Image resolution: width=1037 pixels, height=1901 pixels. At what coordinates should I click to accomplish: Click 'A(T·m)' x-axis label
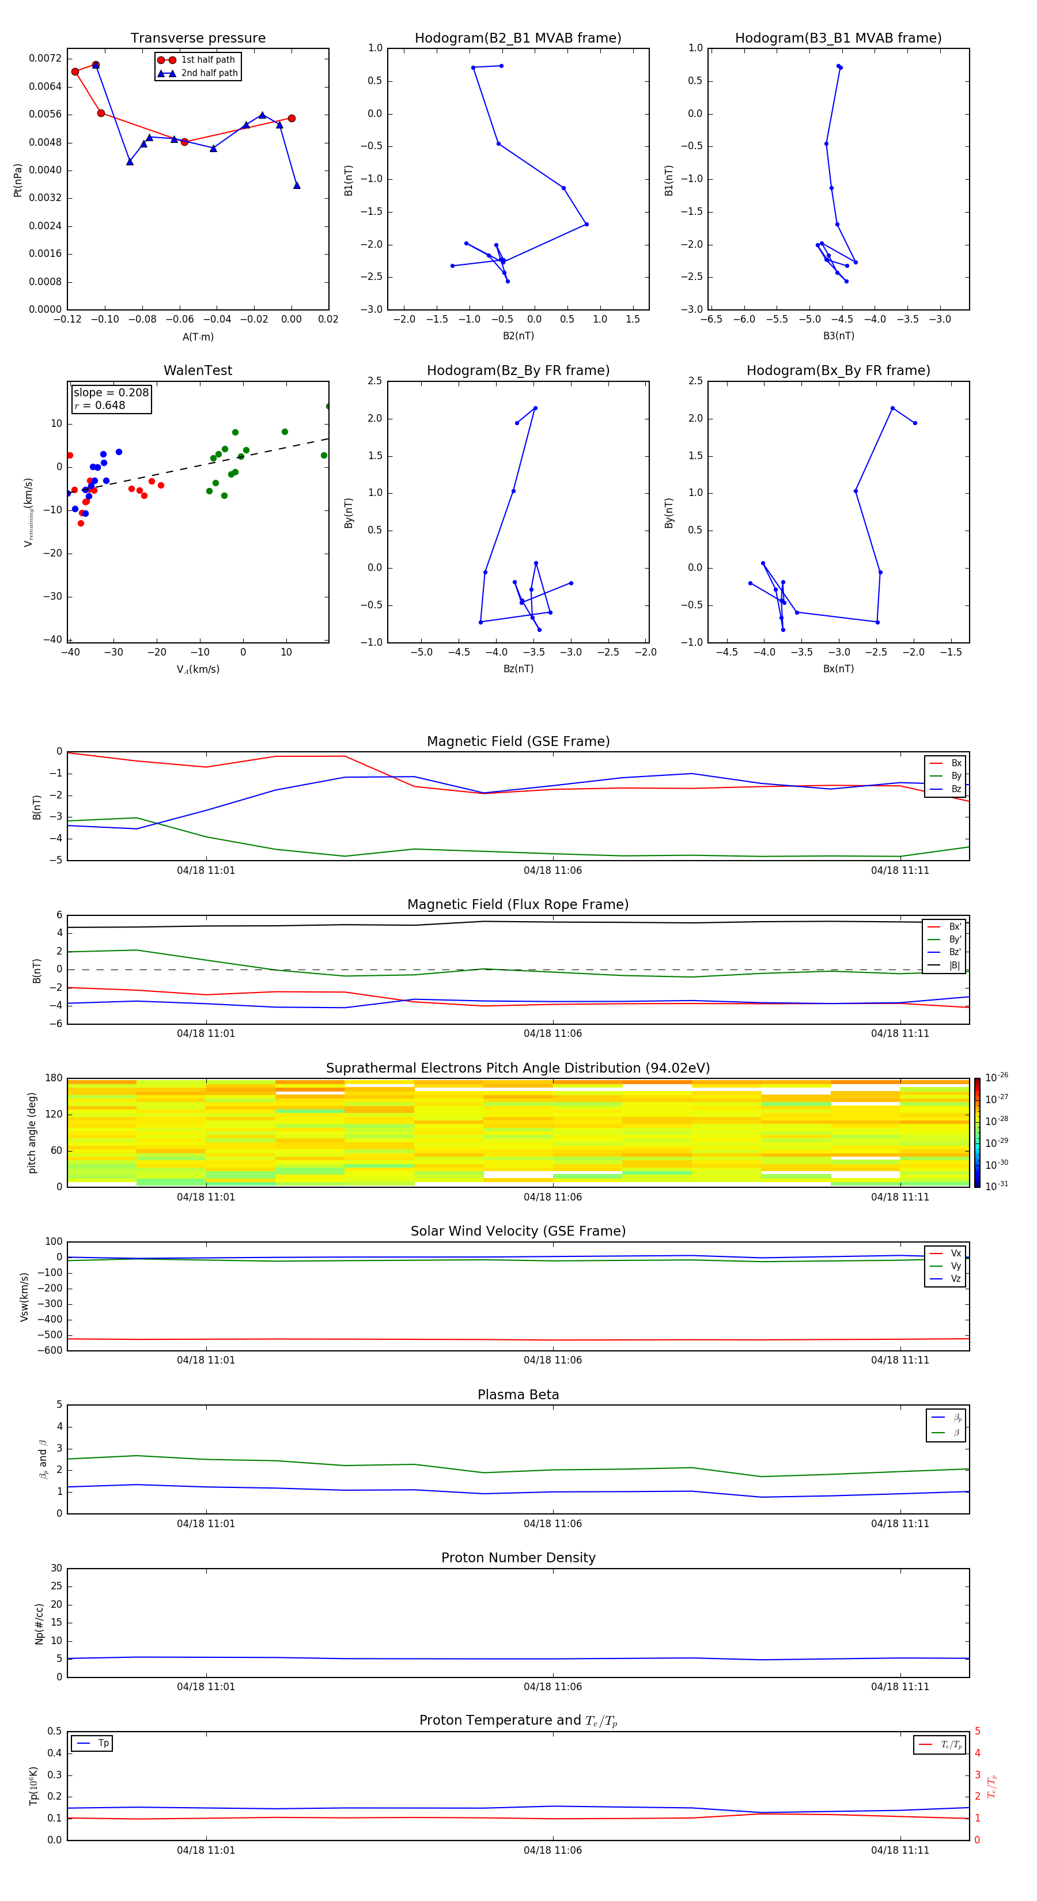[x=198, y=337]
